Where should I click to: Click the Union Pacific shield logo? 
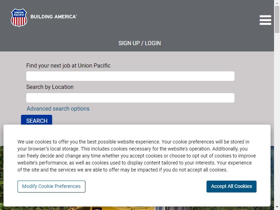(x=19, y=18)
